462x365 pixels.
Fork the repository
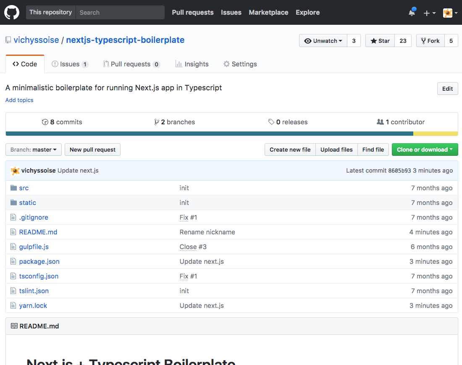coord(430,41)
